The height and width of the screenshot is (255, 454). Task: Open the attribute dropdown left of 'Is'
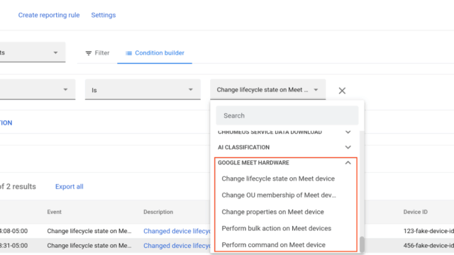coord(38,90)
